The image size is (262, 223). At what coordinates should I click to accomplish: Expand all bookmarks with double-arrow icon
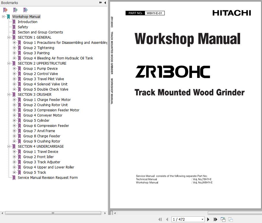pyautogui.click(x=100, y=3)
